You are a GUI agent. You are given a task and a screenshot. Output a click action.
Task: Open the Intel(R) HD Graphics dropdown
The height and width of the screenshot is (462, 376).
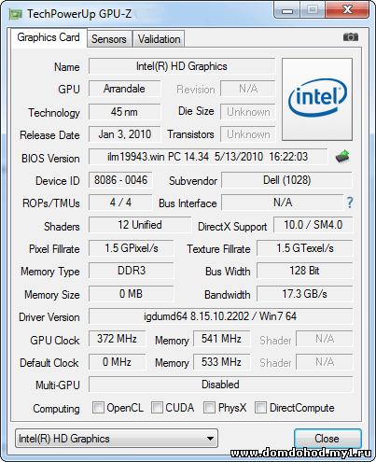pos(117,439)
